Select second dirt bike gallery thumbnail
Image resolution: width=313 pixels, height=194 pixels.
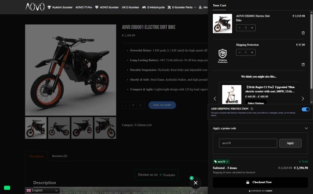point(59,128)
